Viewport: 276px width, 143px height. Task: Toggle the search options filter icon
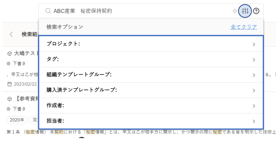[245, 11]
